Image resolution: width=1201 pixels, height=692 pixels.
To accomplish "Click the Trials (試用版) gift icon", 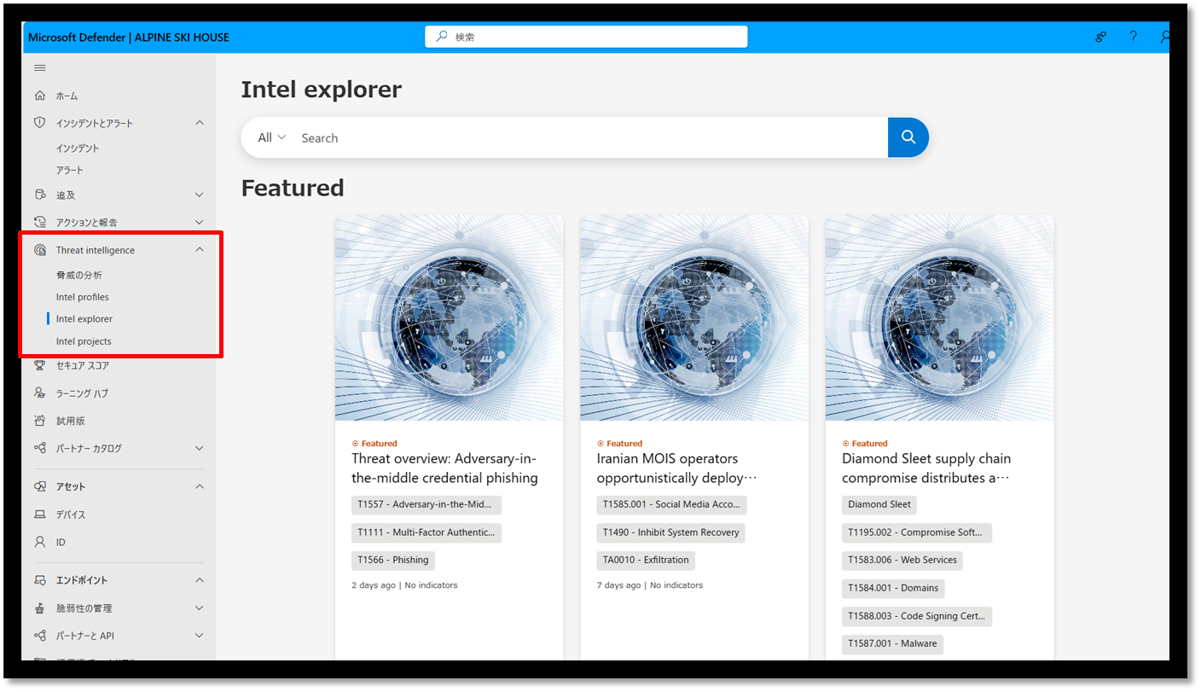I will [x=39, y=421].
